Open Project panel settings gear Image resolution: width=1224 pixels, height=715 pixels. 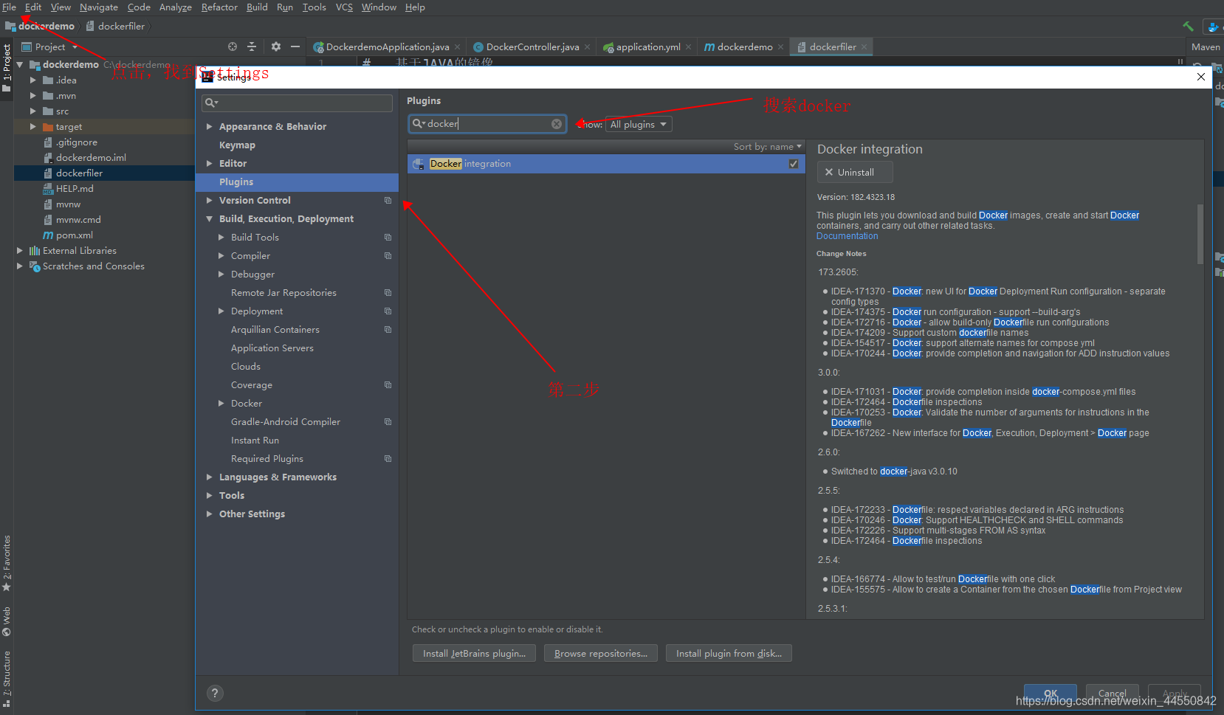[276, 46]
